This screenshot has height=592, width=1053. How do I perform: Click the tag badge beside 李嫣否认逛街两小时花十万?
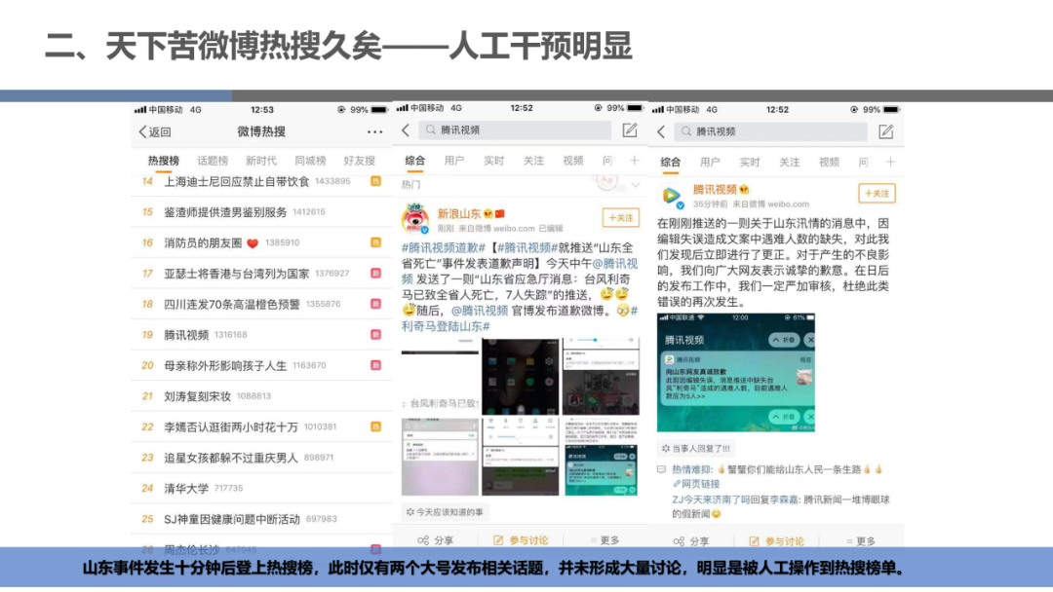coord(376,427)
